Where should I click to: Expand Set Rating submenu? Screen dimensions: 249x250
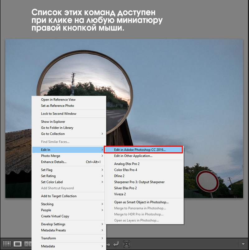pos(68,176)
